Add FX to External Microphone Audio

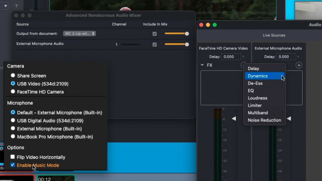pos(299,65)
